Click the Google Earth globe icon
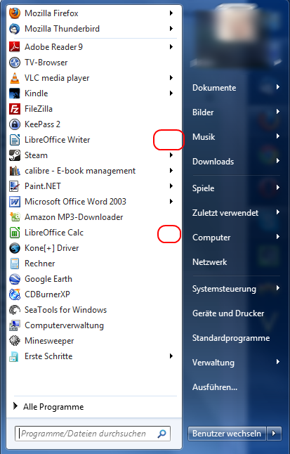Screen dimensions: 290x454 (x=15, y=279)
